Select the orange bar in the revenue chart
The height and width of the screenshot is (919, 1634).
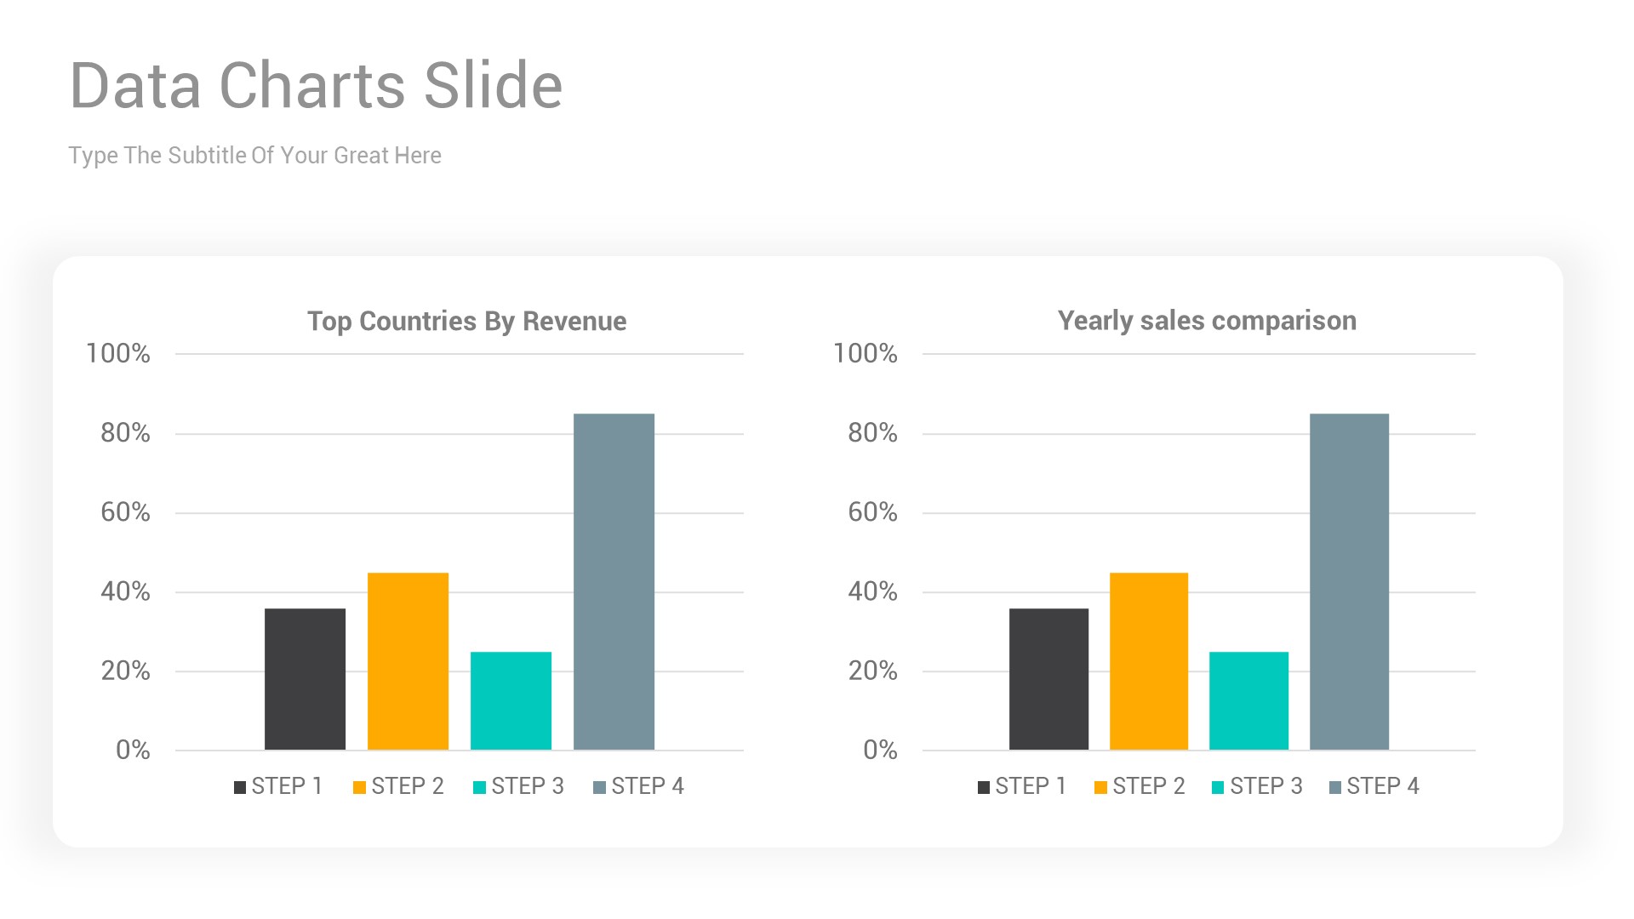coord(408,661)
